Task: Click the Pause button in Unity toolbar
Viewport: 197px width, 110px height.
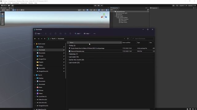Action: 98,5
